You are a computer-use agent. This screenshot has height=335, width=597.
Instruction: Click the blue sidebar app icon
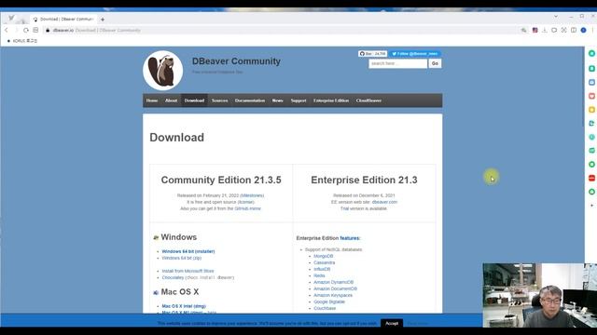pos(591,83)
